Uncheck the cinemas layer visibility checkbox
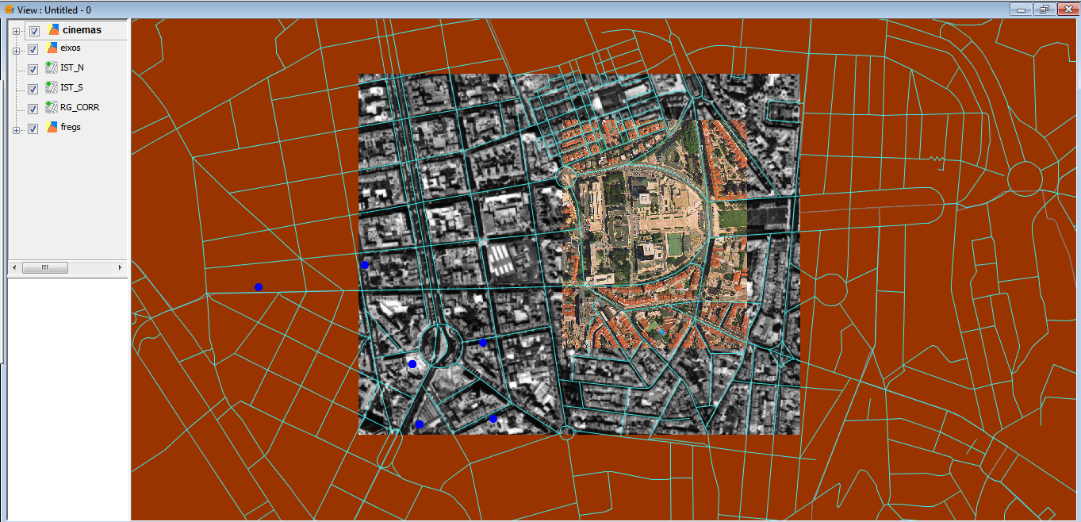The width and height of the screenshot is (1081, 522). point(34,31)
